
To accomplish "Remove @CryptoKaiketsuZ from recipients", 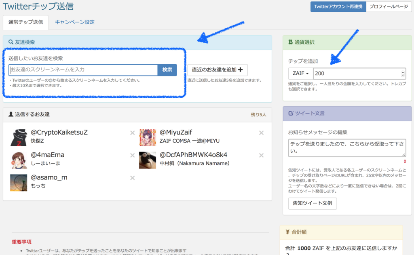I will [132, 133].
